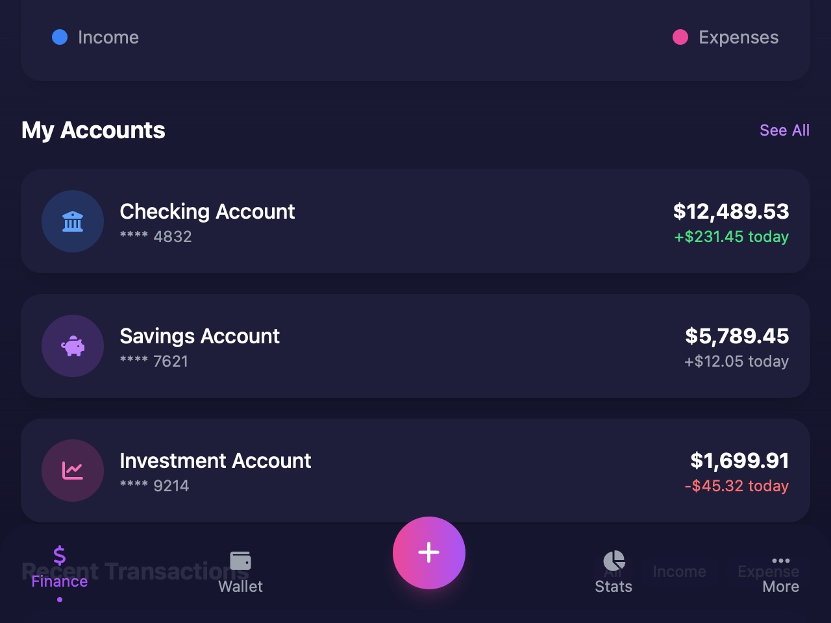Image resolution: width=831 pixels, height=623 pixels.
Task: Tap the Stats pie chart icon
Action: click(x=614, y=559)
